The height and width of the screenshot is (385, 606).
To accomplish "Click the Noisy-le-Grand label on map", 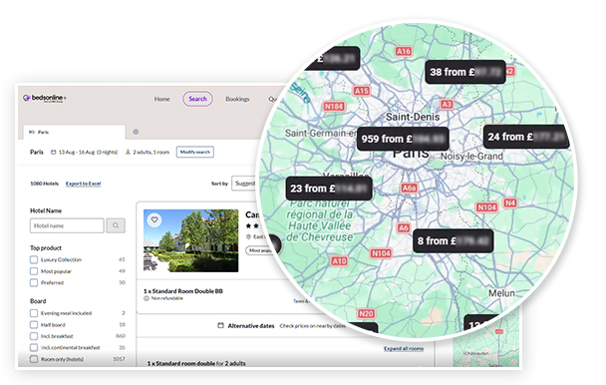I will (x=471, y=157).
